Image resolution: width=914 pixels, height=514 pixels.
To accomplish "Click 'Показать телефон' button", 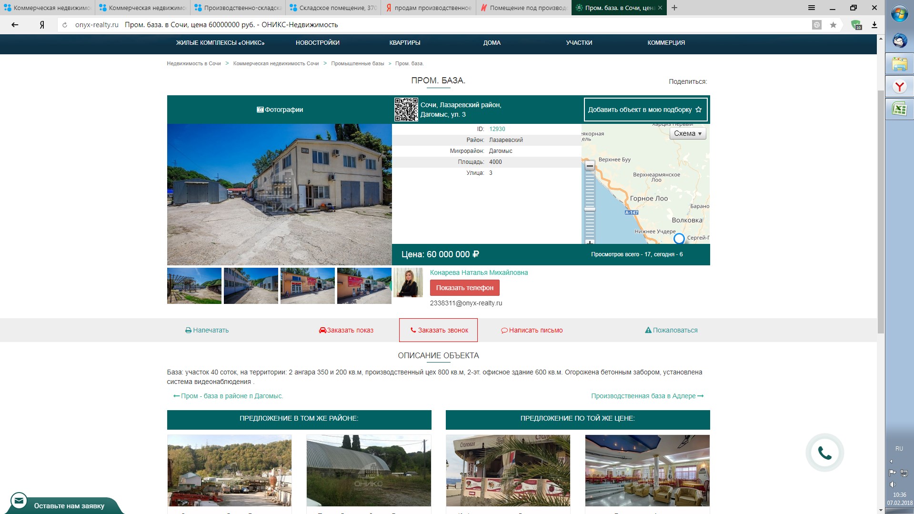I will pos(464,288).
